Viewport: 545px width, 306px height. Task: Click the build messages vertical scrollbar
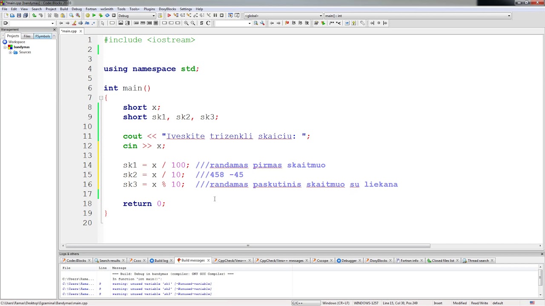[540, 277]
